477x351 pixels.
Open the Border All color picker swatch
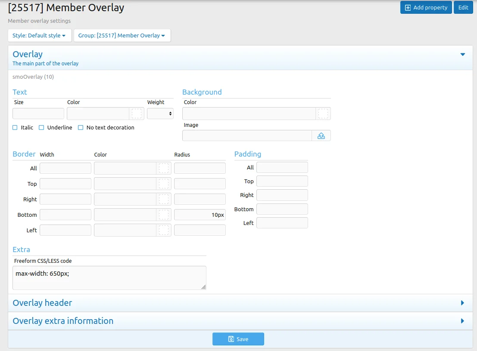coord(164,168)
